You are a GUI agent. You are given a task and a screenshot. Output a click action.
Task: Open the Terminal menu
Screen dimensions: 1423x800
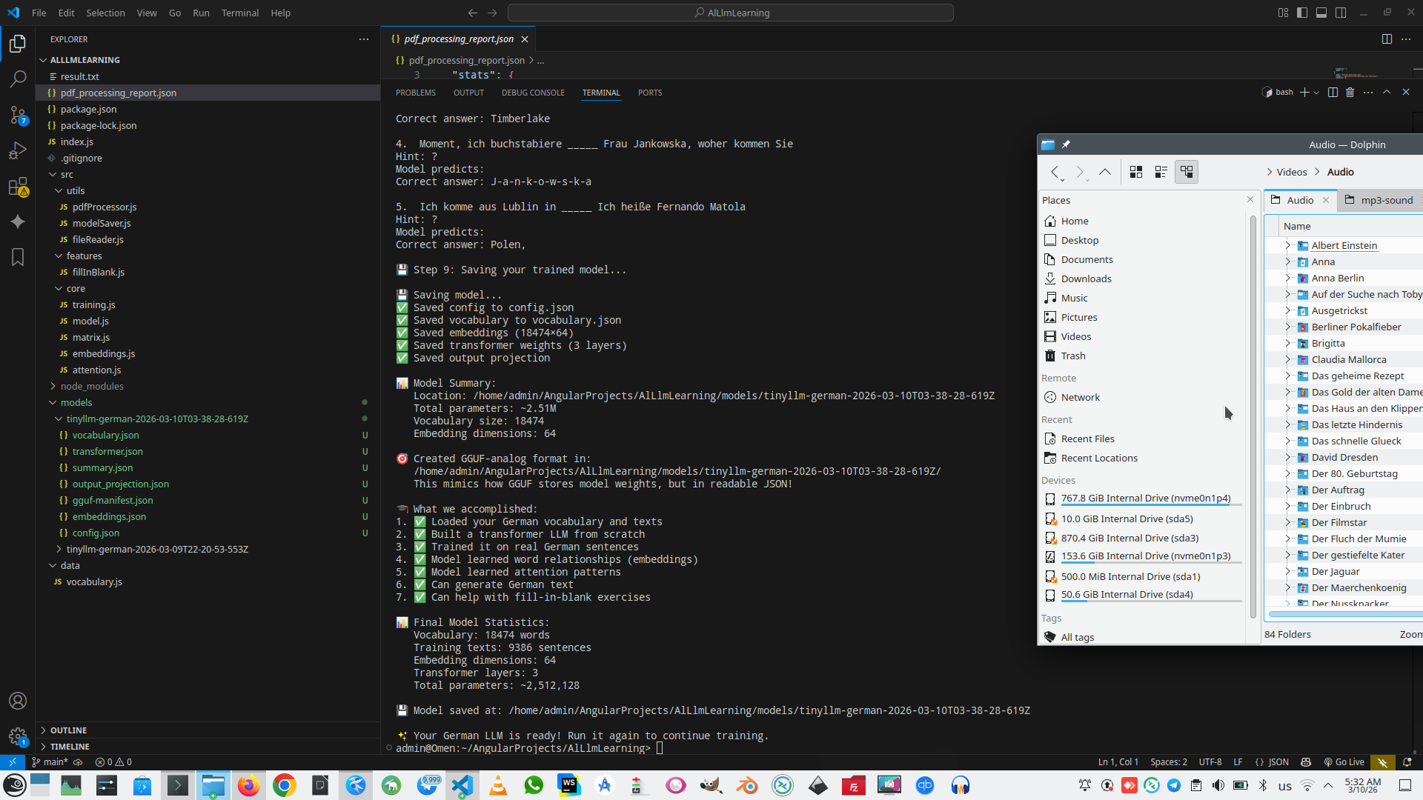(x=239, y=13)
